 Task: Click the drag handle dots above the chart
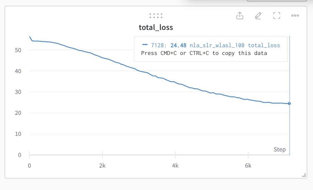[x=156, y=16]
